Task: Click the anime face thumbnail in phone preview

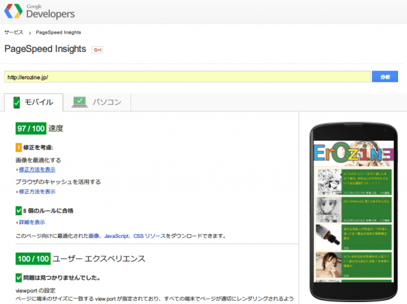Action: pos(329,209)
